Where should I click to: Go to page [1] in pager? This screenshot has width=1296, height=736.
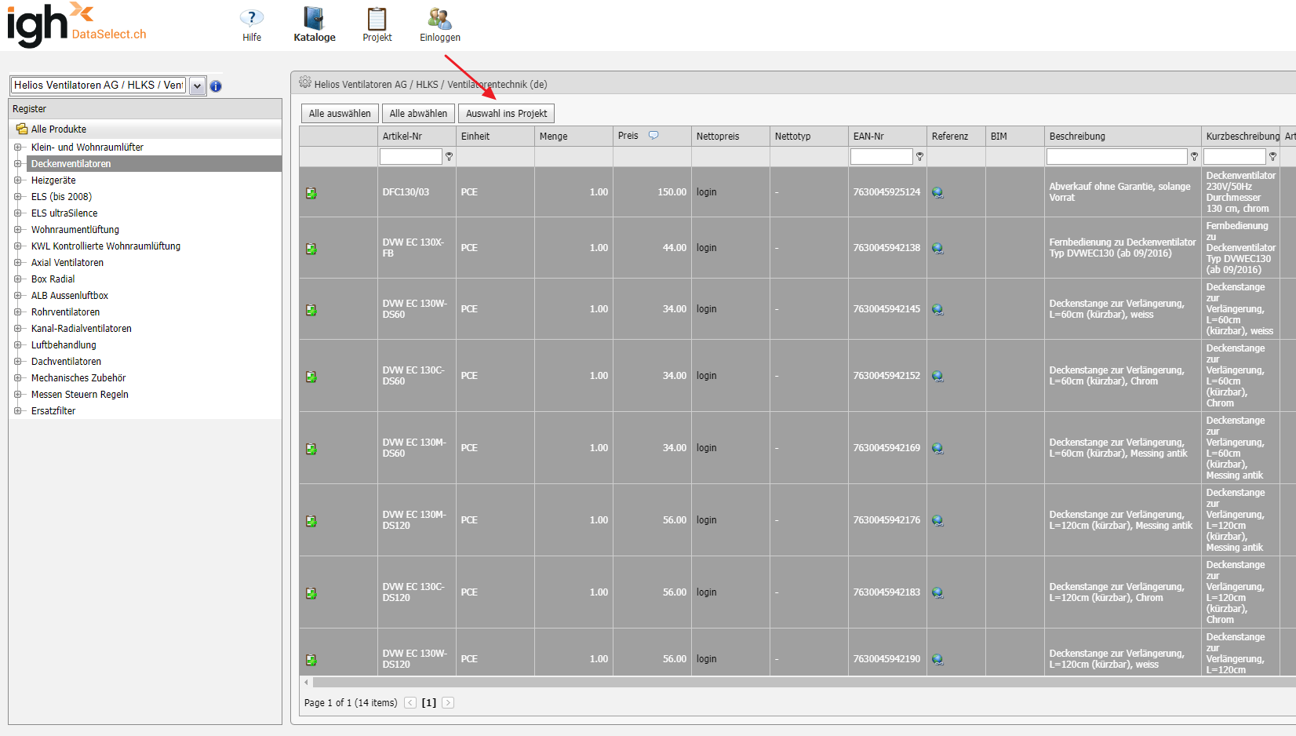pos(429,703)
